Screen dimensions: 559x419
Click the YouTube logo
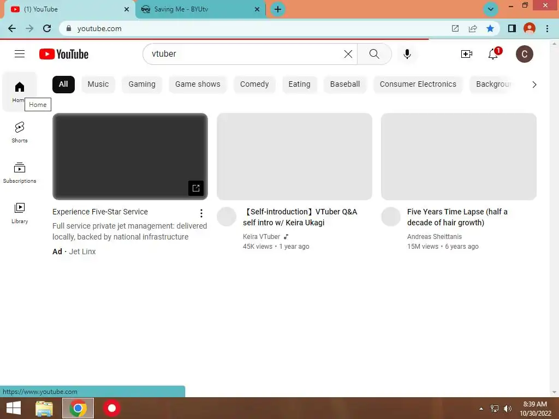64,54
